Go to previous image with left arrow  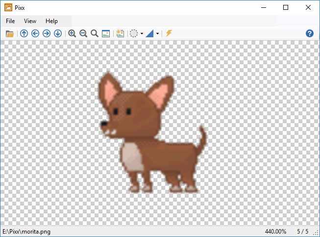click(x=35, y=33)
